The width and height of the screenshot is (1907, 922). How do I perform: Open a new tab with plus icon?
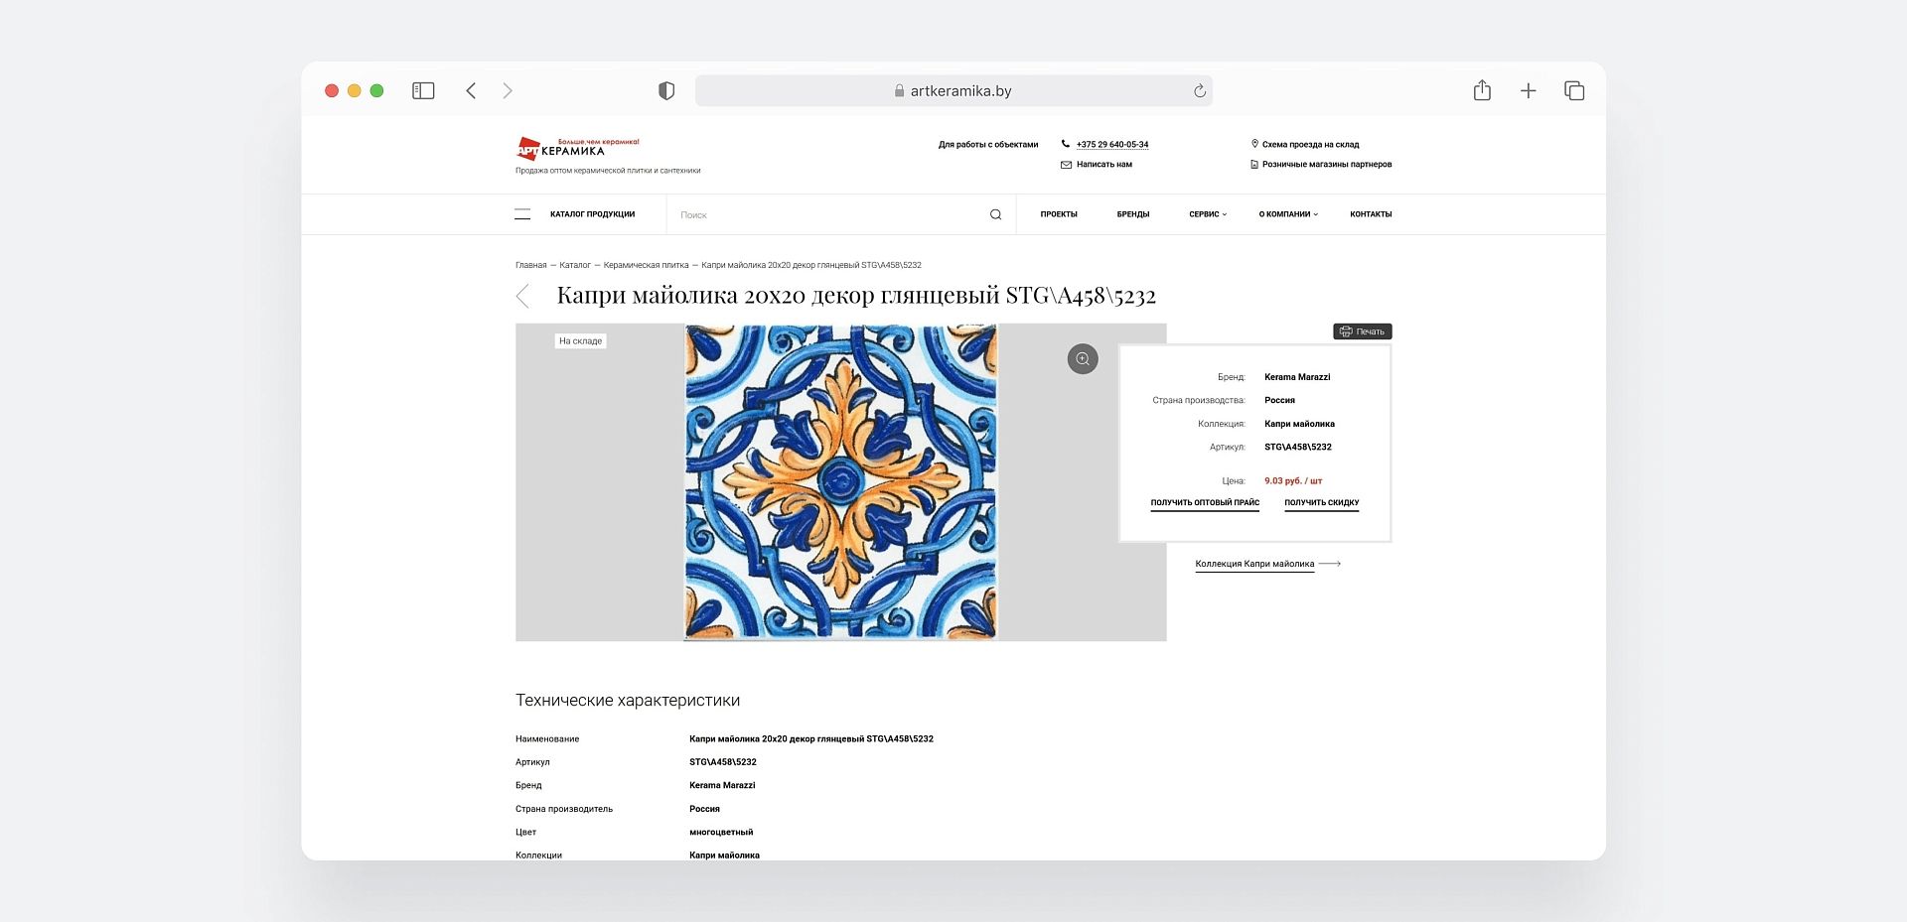[x=1528, y=90]
